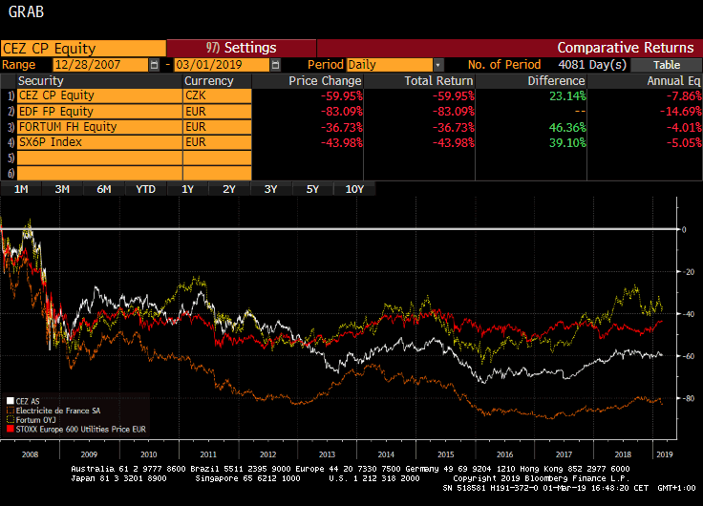703x506 pixels.
Task: Click the Comparative Returns title
Action: (x=625, y=48)
